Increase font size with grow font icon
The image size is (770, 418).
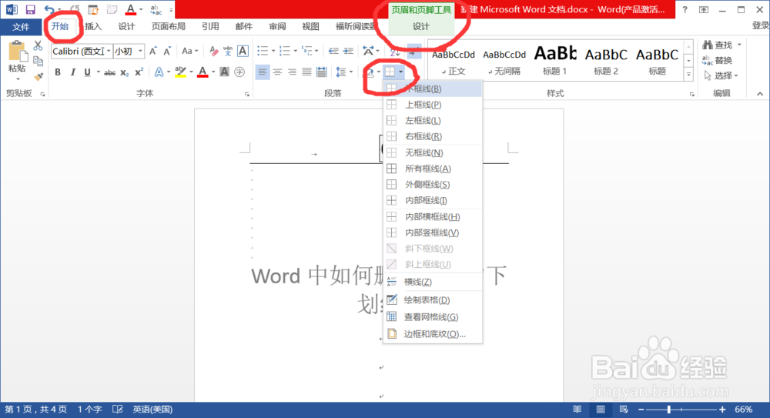click(x=153, y=51)
